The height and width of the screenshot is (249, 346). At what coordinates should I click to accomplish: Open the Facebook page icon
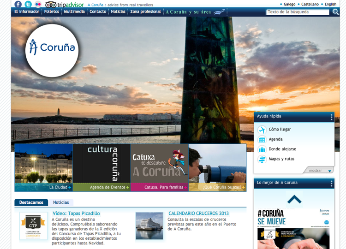point(18,4)
